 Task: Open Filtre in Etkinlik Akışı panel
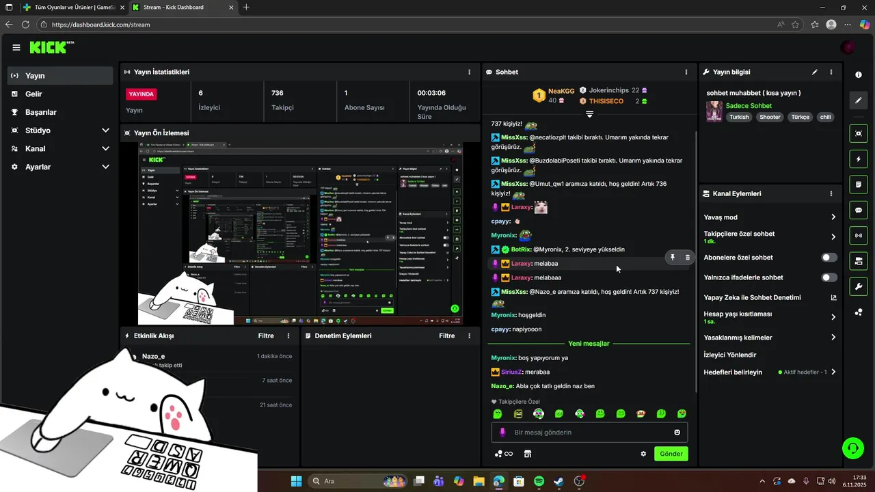pyautogui.click(x=266, y=336)
